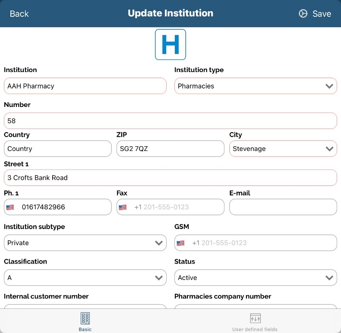Tap the flag icon in Fax field
The width and height of the screenshot is (341, 333).
(123, 207)
